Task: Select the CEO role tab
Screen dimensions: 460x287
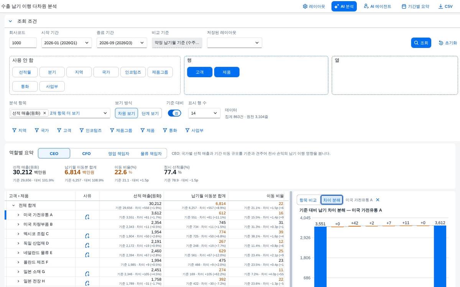Action: pyautogui.click(x=54, y=153)
